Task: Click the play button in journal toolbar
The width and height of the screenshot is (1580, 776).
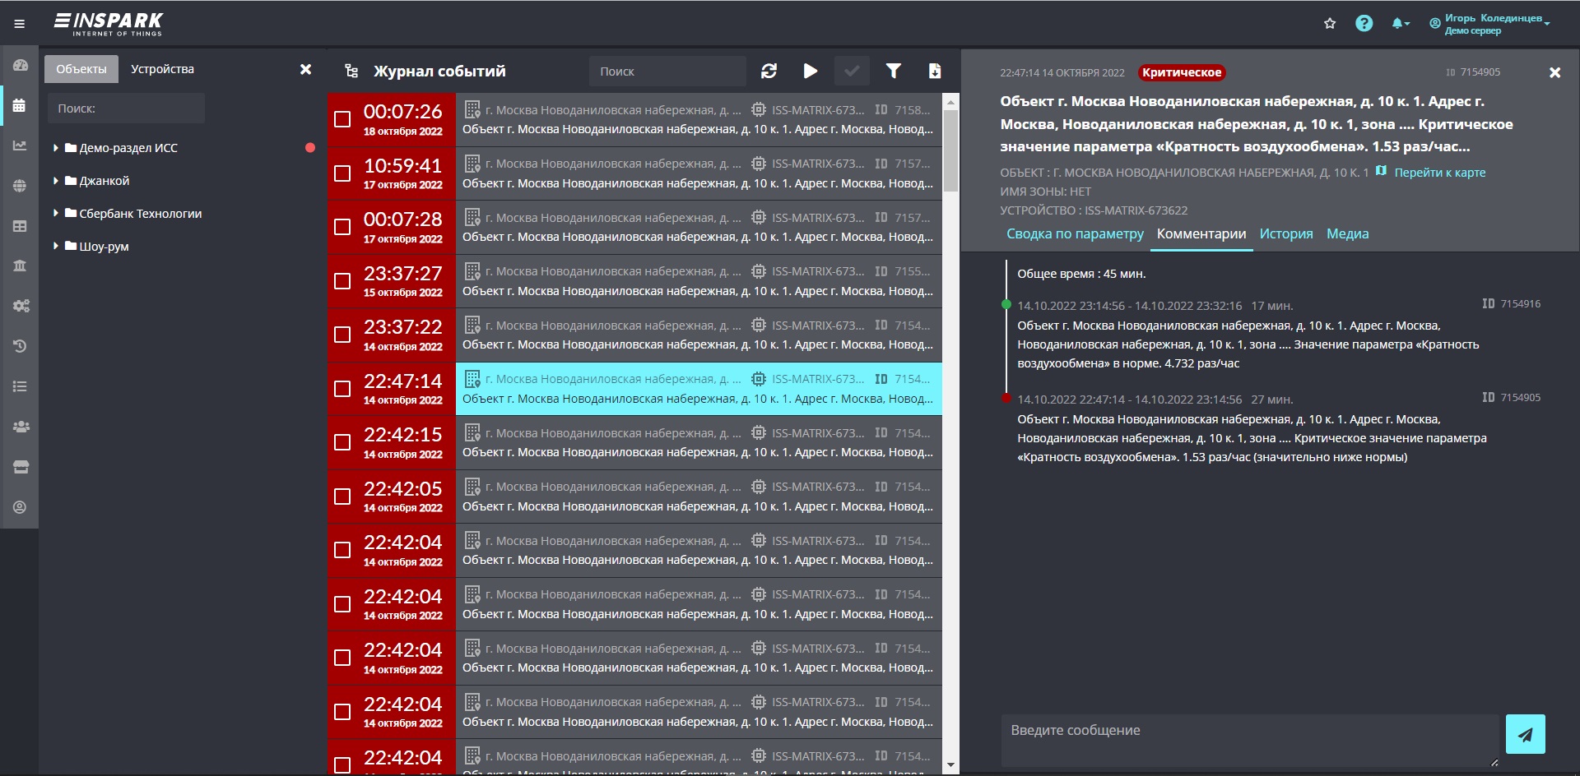Action: [811, 72]
